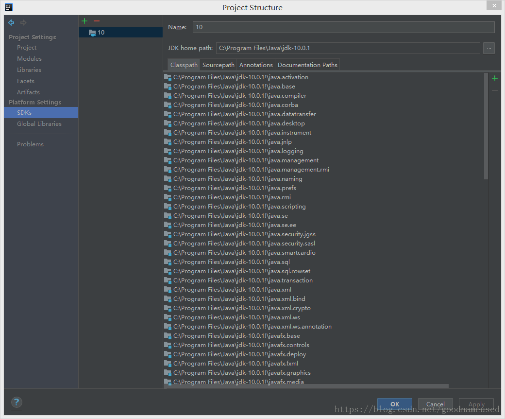The height and width of the screenshot is (419, 505).
Task: Select the java.se.ee classpath row
Action: (324, 225)
